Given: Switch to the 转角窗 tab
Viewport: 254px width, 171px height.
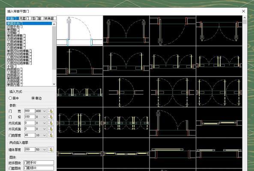Looking at the screenshot, I should coord(50,18).
